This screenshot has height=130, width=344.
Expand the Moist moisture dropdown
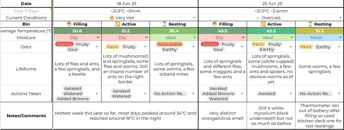point(340,38)
